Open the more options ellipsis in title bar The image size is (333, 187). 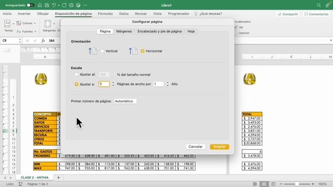(x=85, y=5)
